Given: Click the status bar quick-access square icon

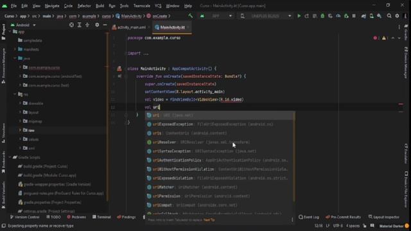Looking at the screenshot, I should point(3,226).
